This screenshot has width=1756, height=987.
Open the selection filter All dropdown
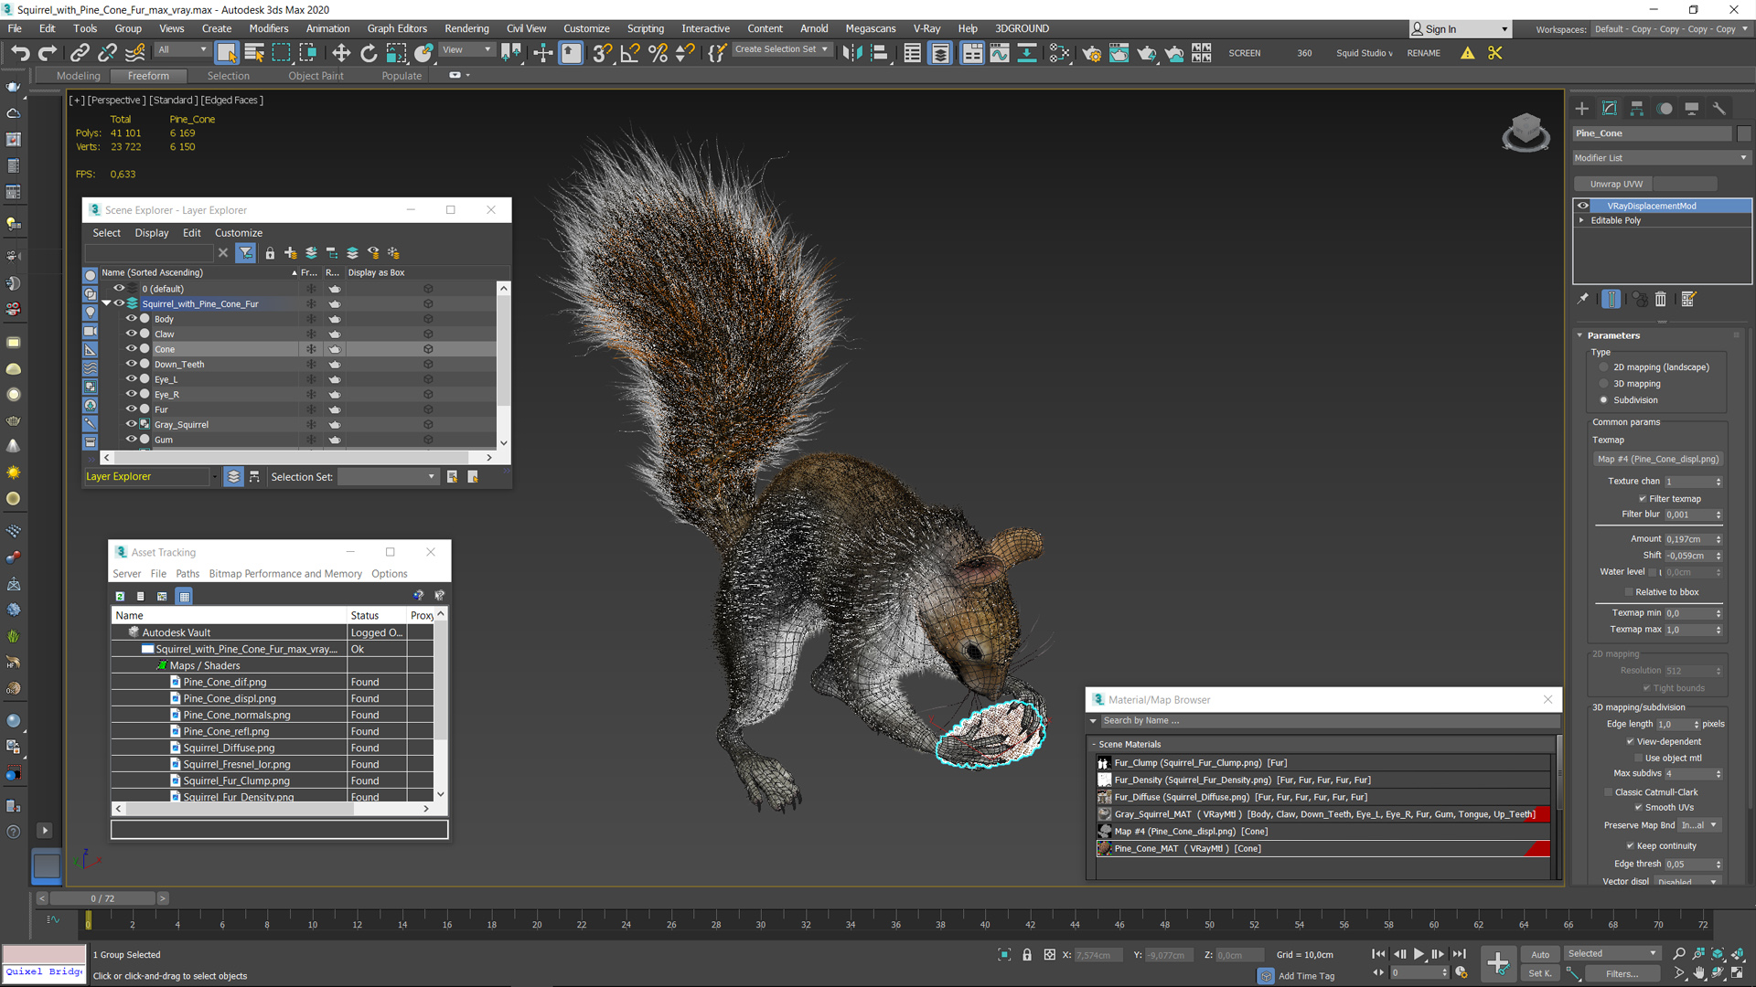point(182,50)
